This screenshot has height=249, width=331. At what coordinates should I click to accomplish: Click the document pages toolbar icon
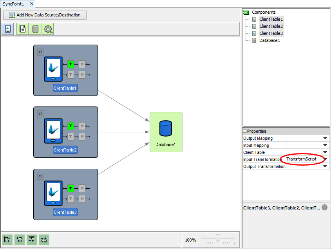(23, 29)
